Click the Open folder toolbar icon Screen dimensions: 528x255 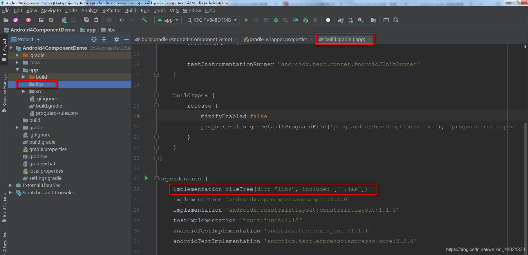pos(6,20)
